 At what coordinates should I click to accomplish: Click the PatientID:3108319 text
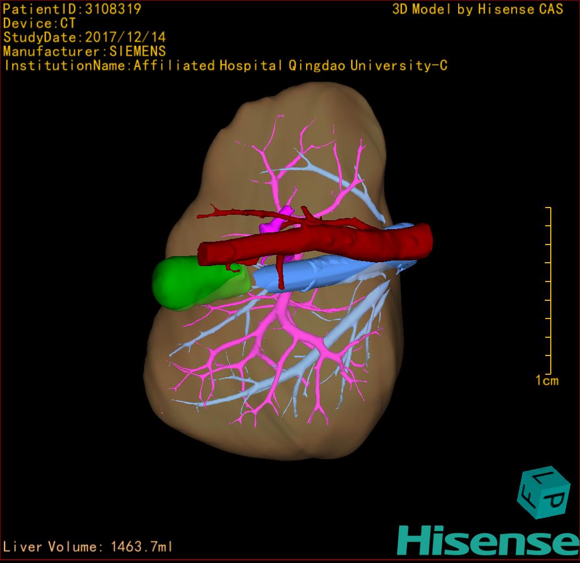click(72, 9)
